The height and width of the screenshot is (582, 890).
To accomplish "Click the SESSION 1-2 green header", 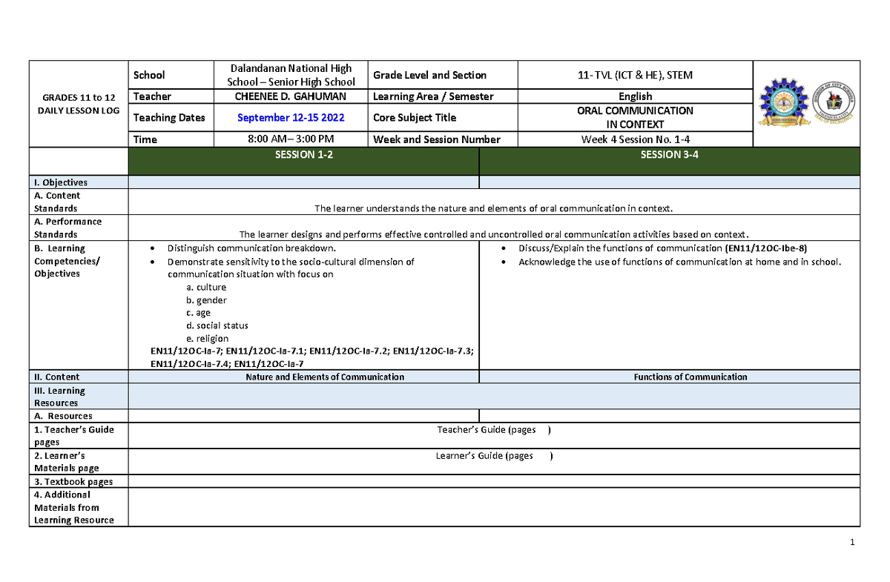I will click(304, 155).
